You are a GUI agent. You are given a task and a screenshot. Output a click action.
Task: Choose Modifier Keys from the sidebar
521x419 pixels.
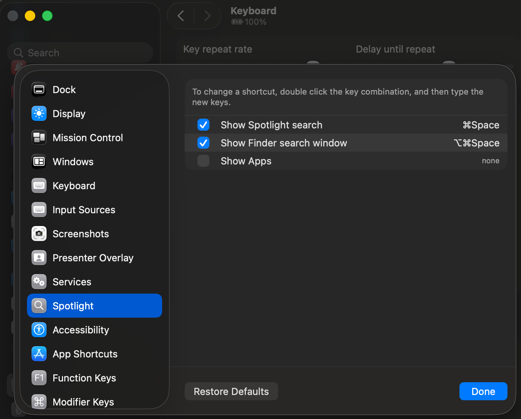[83, 402]
